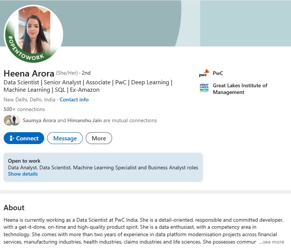Expand Show details for Open to work
The image size is (291, 251).
coord(23,174)
